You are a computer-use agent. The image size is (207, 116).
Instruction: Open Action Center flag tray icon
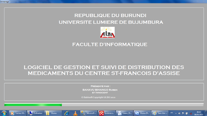(183, 113)
